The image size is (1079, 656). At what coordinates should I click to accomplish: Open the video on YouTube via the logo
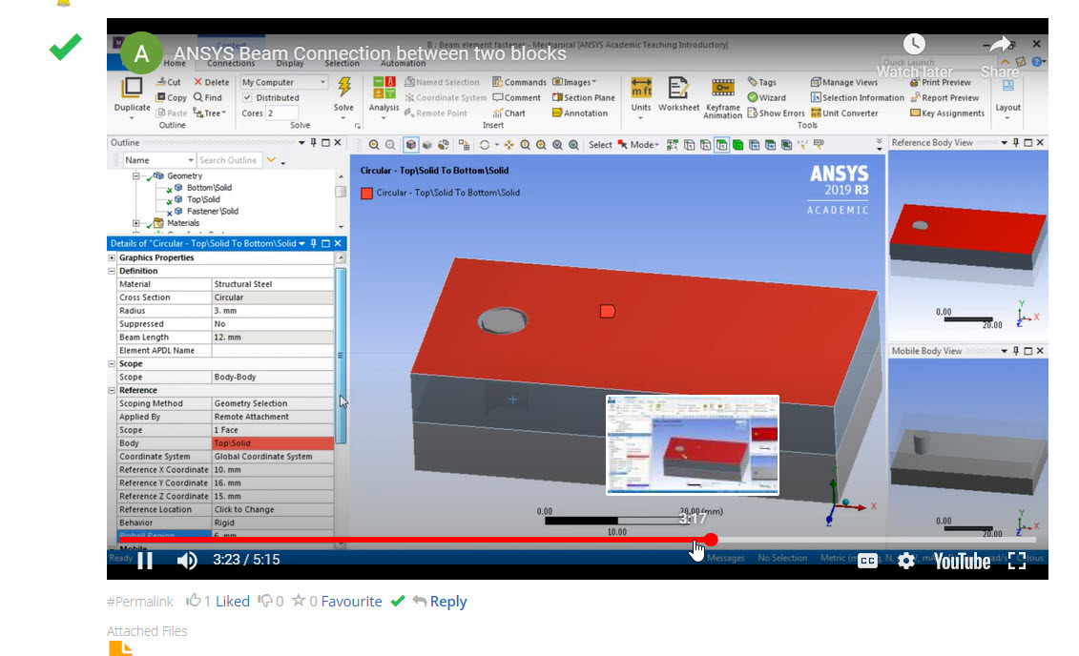tap(962, 562)
